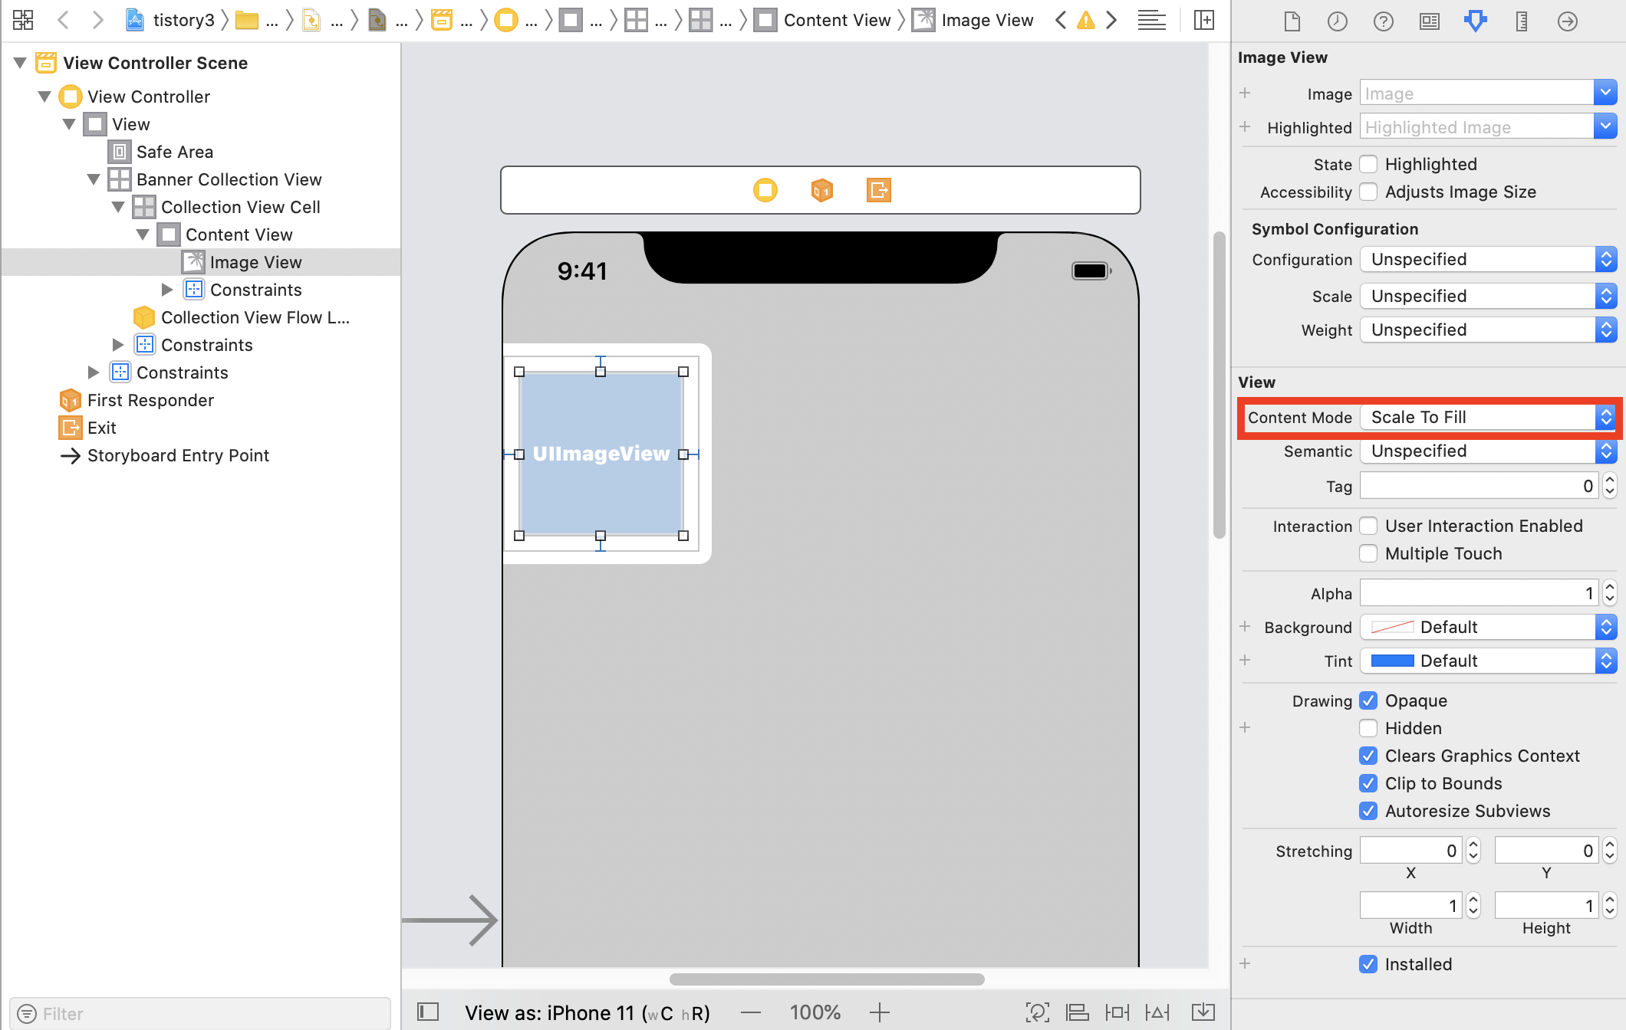
Task: Open the Connections inspector arrow icon
Action: click(1568, 21)
